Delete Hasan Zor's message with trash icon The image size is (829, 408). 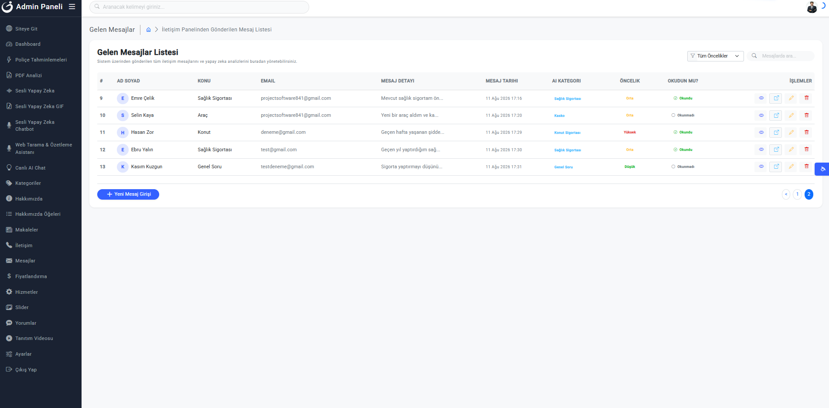click(806, 133)
